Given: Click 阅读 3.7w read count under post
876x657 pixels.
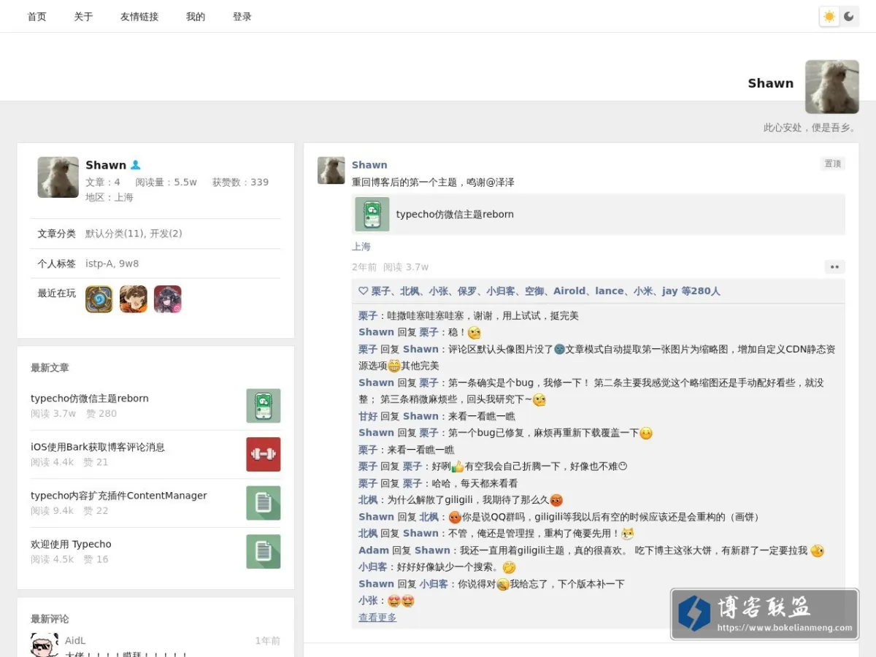Looking at the screenshot, I should 406,267.
